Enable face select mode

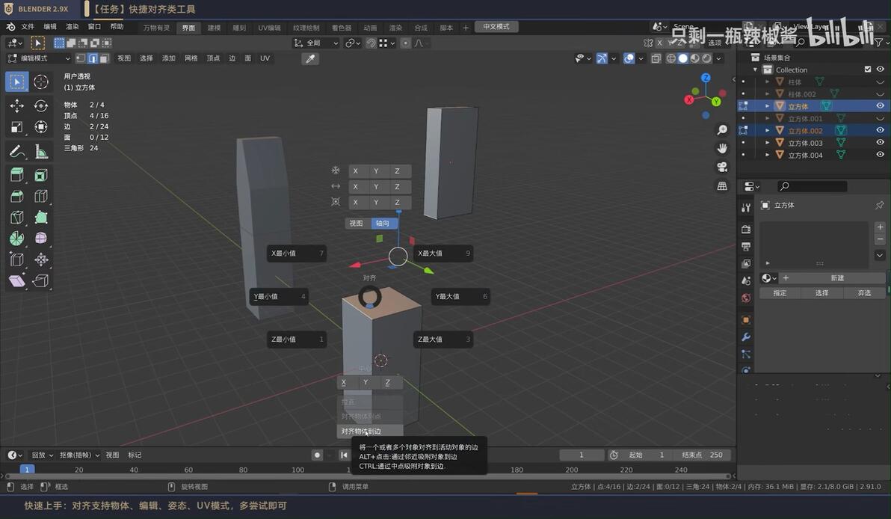[x=104, y=58]
